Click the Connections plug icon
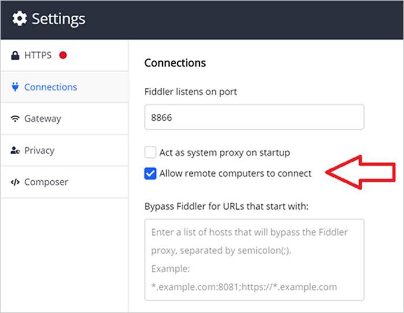The height and width of the screenshot is (313, 404). pyautogui.click(x=15, y=87)
